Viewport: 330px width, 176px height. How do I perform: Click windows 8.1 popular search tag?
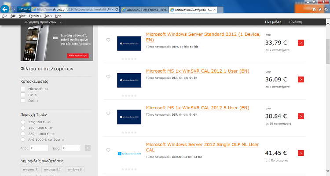[52, 169]
